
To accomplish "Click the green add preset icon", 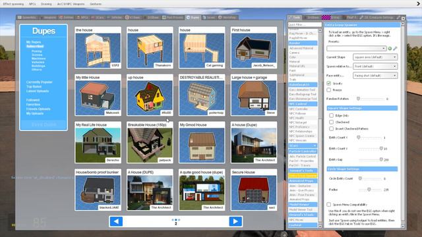I will (x=390, y=48).
